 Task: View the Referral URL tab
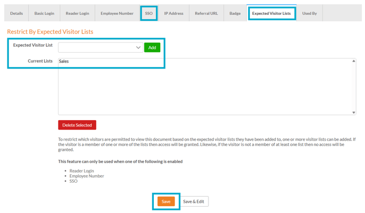pyautogui.click(x=206, y=13)
